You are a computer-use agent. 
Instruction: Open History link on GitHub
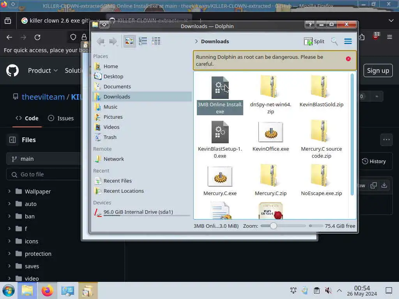pyautogui.click(x=374, y=161)
